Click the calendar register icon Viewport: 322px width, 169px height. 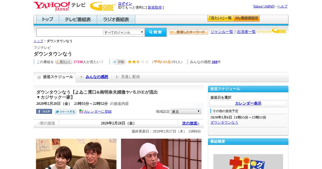81,111
